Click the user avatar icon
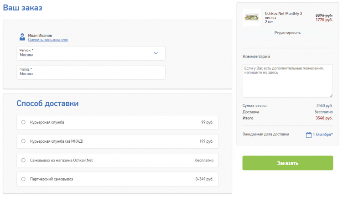 pyautogui.click(x=22, y=37)
